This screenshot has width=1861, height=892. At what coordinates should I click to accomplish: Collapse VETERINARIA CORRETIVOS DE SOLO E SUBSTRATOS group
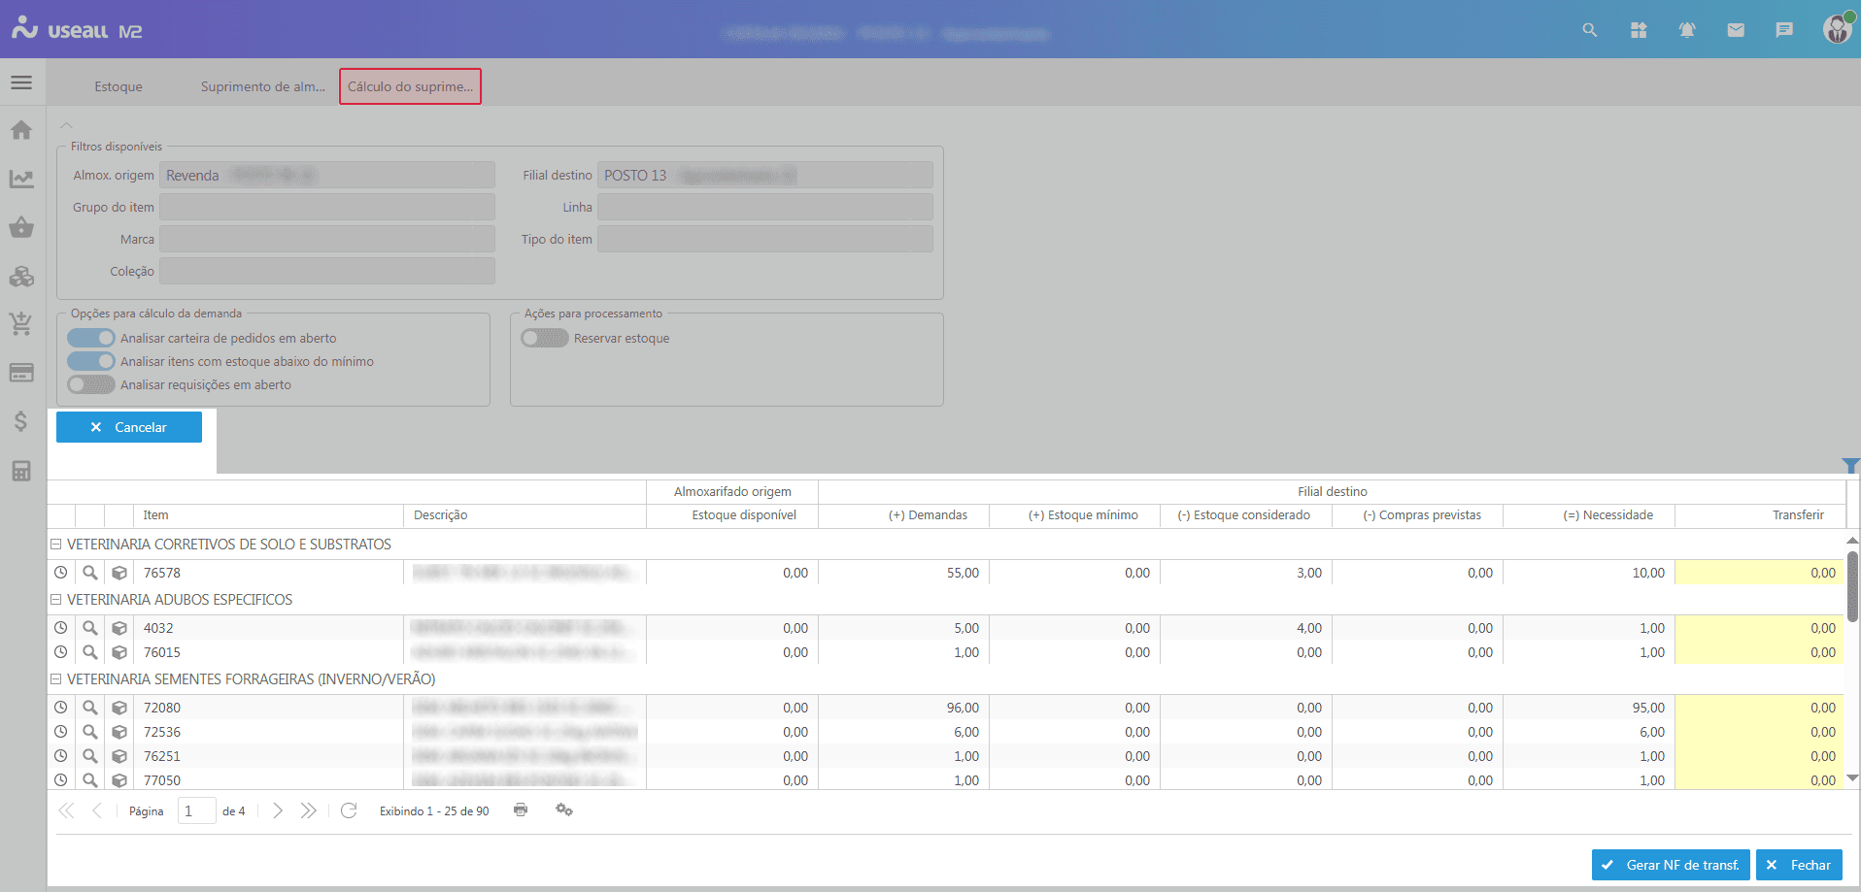(56, 545)
